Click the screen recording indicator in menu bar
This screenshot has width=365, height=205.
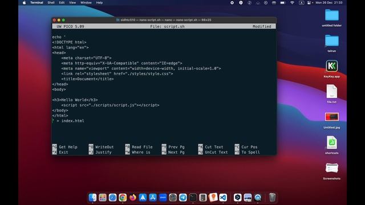tap(232, 2)
